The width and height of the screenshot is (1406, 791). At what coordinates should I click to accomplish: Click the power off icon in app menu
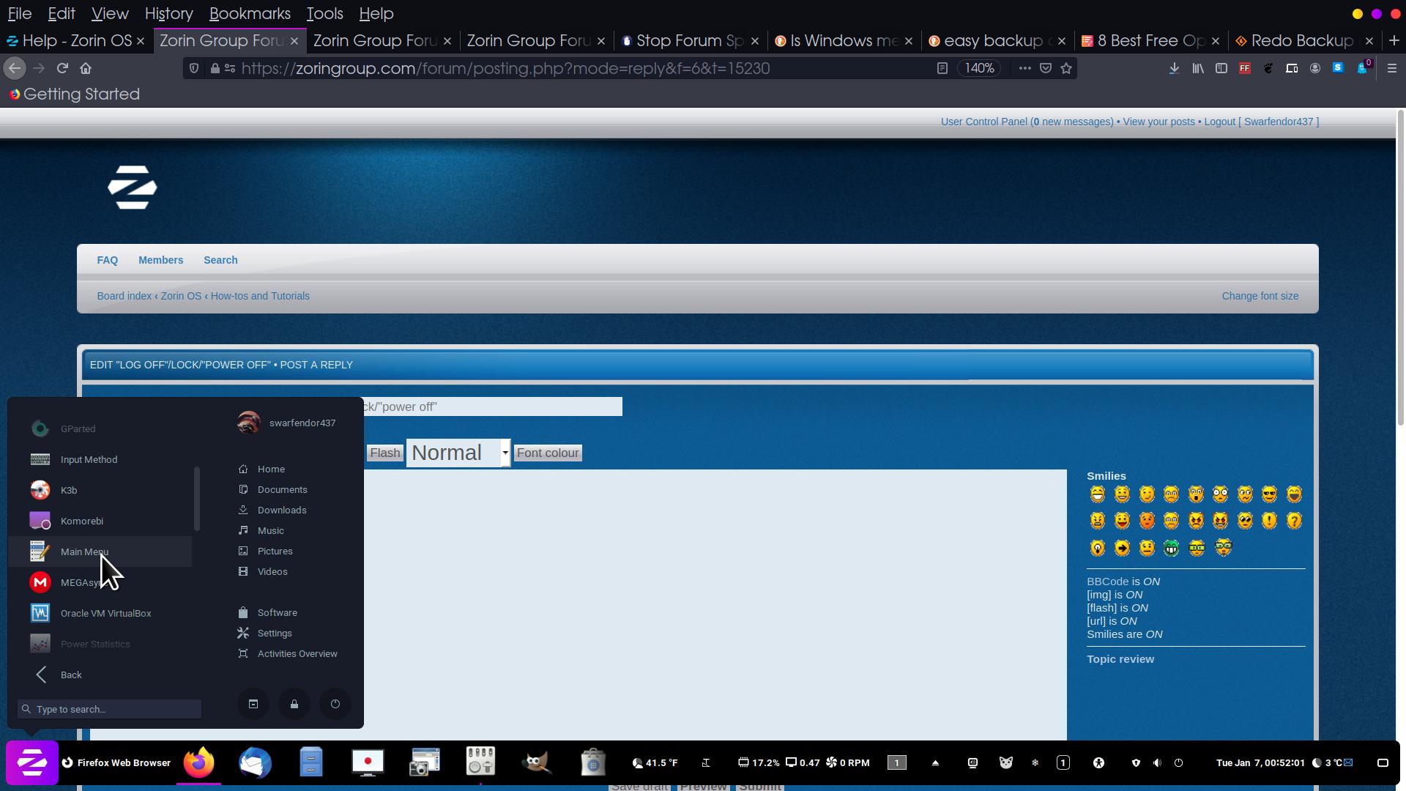click(335, 704)
